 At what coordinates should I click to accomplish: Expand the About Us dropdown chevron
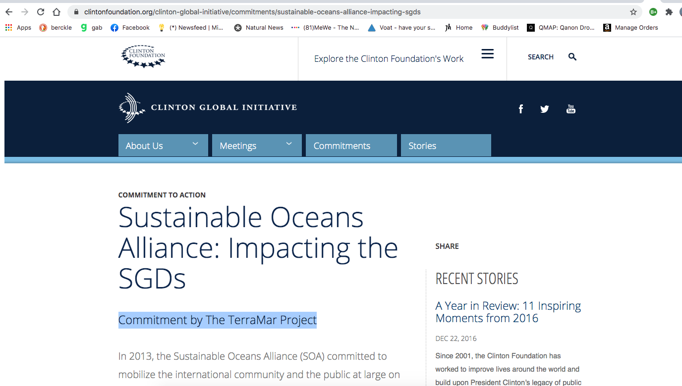click(x=195, y=144)
